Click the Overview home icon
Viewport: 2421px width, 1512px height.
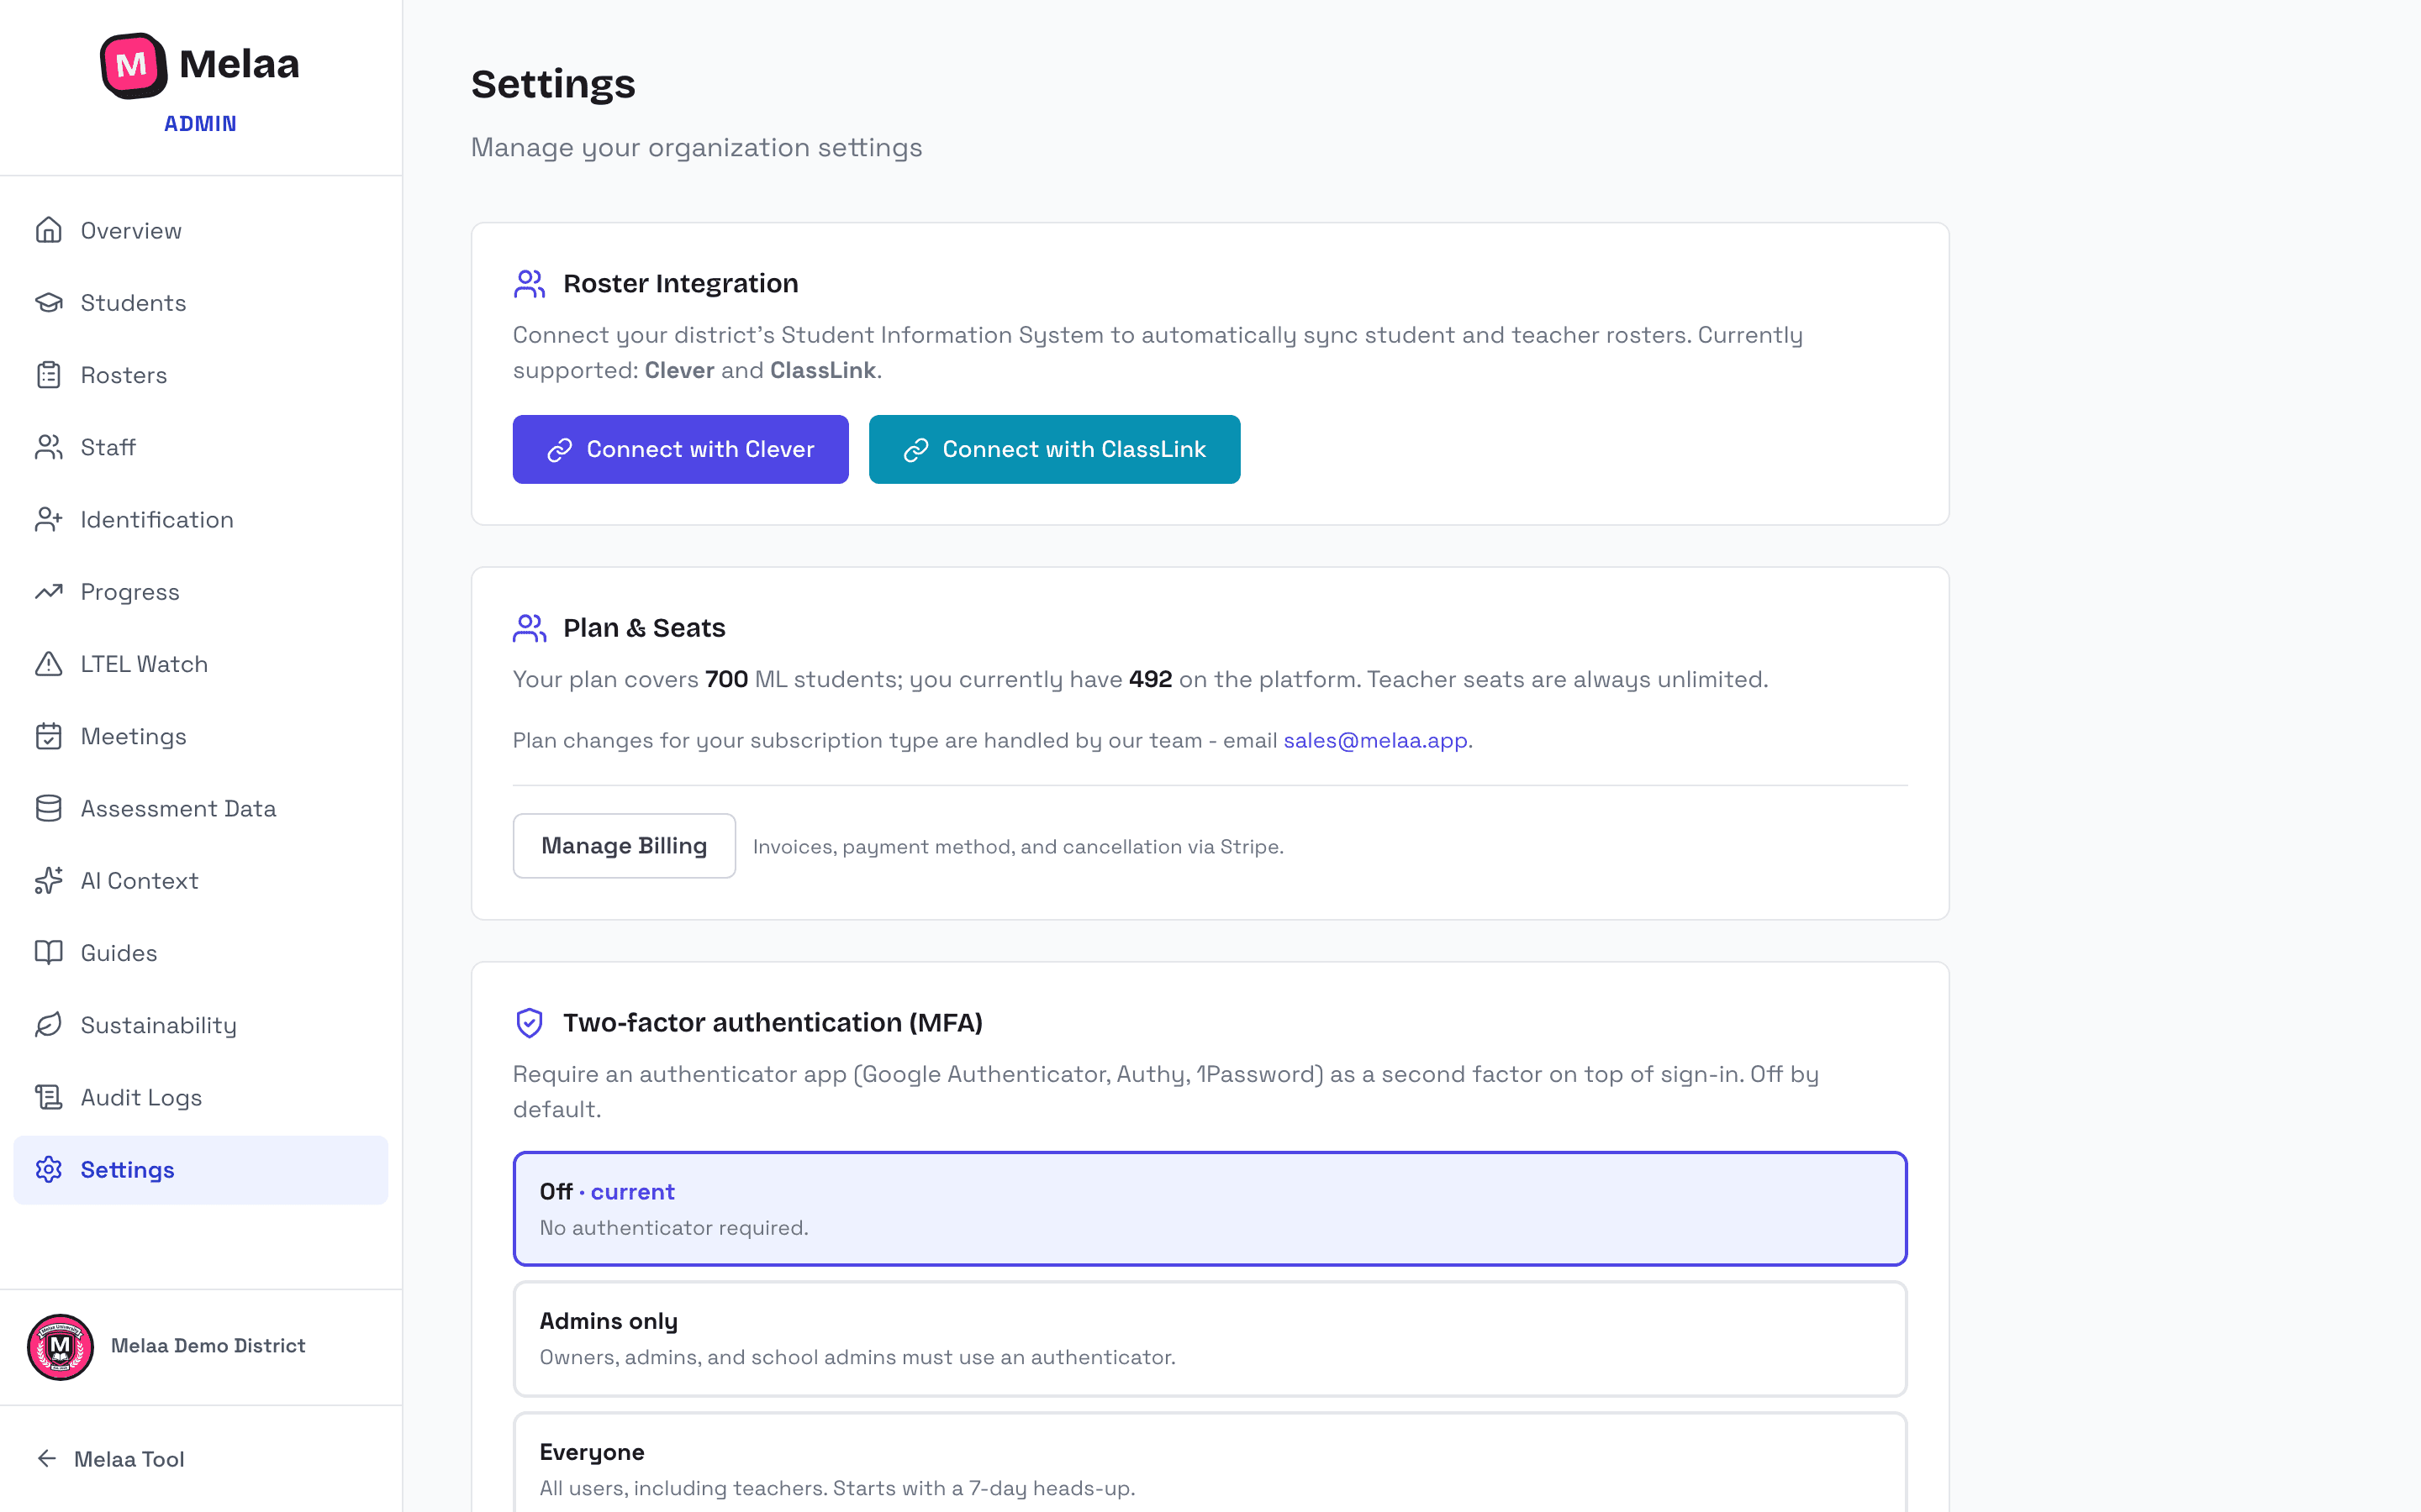(48, 230)
